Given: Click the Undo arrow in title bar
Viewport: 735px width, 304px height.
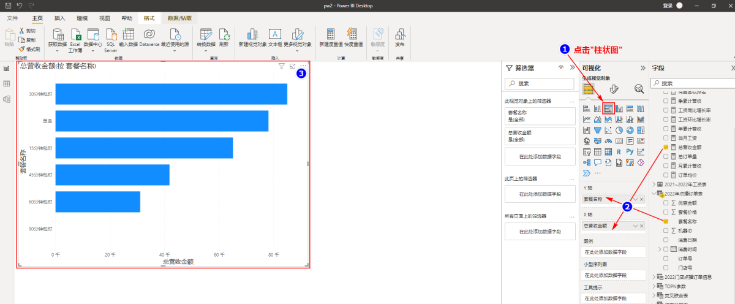Looking at the screenshot, I should tap(20, 5).
